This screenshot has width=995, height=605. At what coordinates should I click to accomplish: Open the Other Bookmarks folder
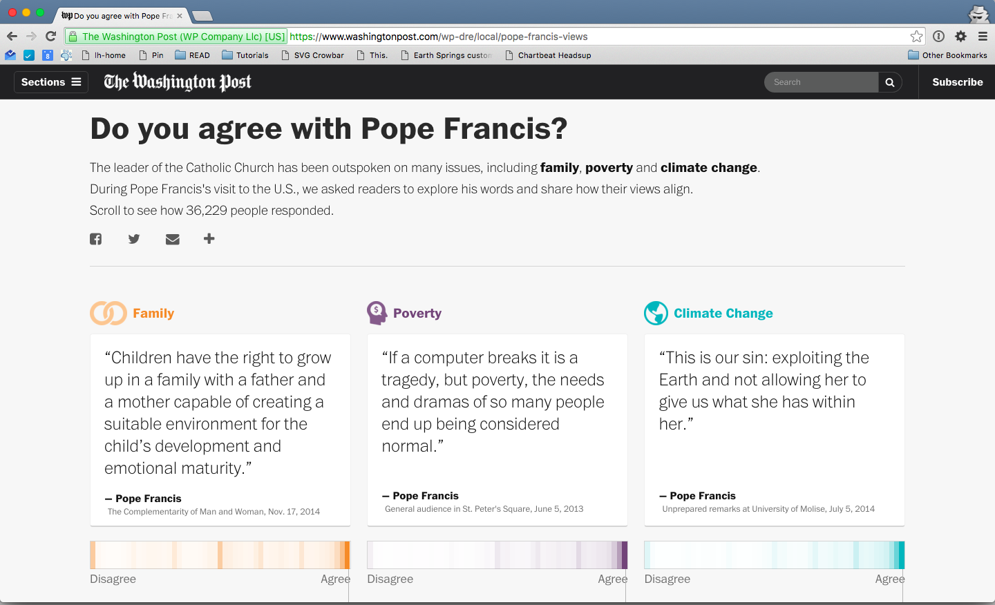click(x=947, y=55)
